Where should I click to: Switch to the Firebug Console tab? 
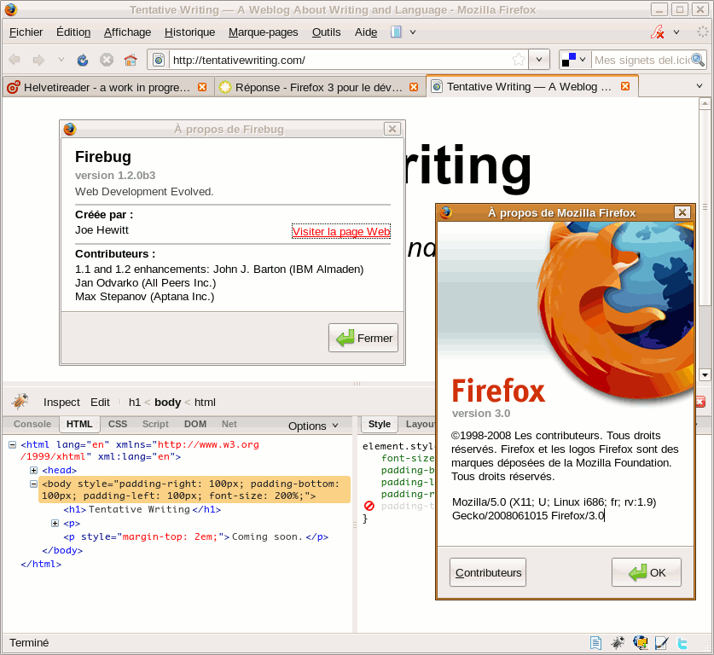[32, 424]
